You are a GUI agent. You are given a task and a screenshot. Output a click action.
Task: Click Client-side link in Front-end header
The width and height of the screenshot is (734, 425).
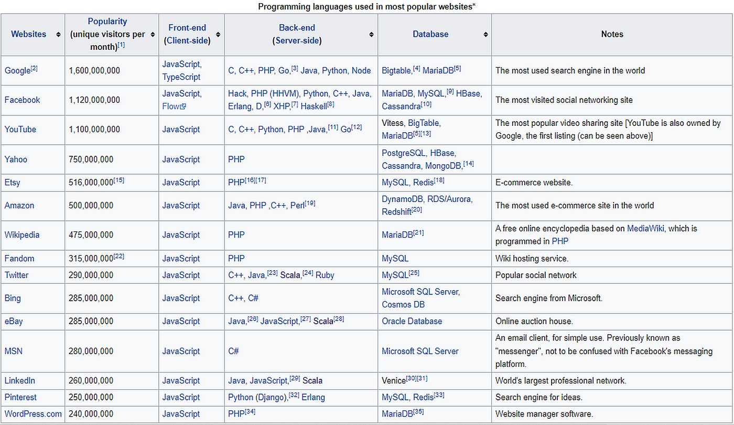pos(187,40)
